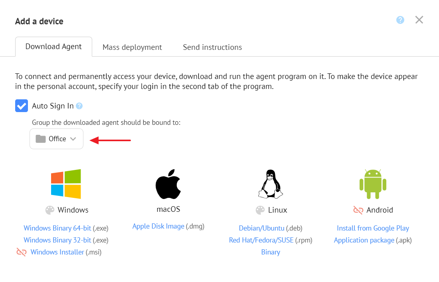Open the Debian/Ubuntu deb link
439x282 pixels.
pos(261,228)
